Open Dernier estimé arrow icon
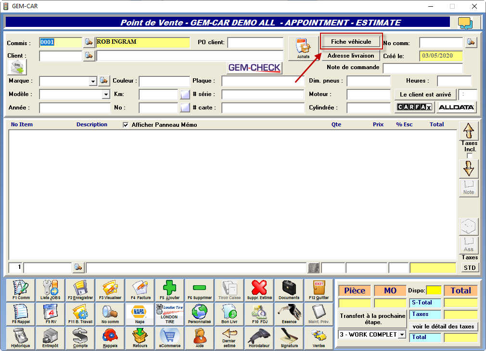Image resolution: width=486 pixels, height=351 pixels. pyautogui.click(x=230, y=338)
